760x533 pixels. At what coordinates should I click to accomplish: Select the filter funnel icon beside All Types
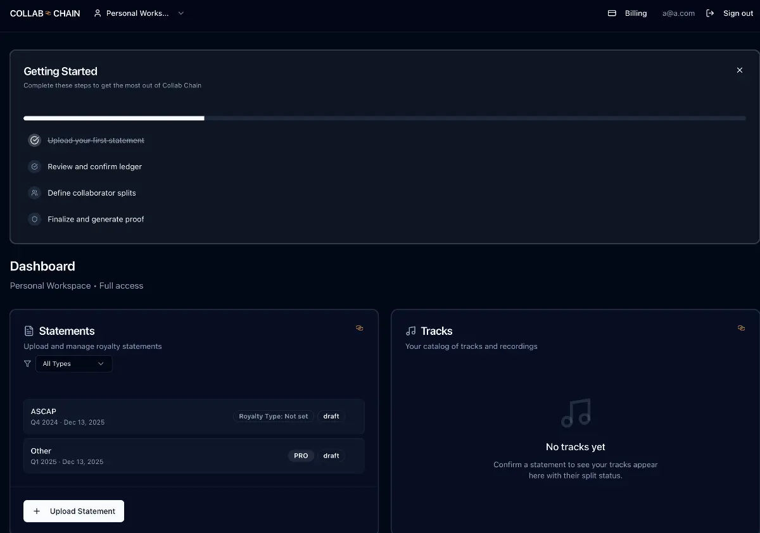click(27, 363)
